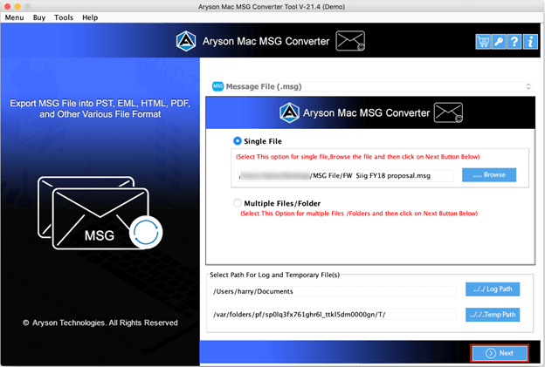
Task: Click the /Users/harry/Documents log path field
Action: pyautogui.click(x=334, y=291)
